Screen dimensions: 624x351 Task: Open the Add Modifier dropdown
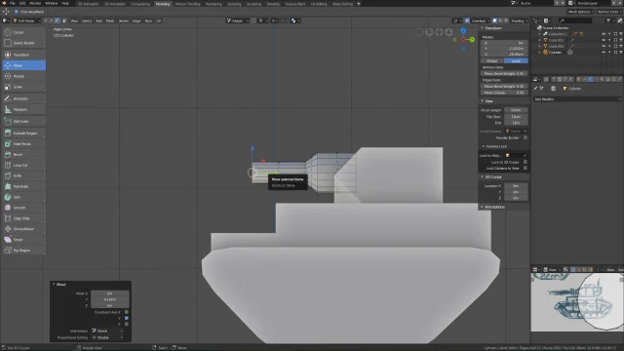576,99
